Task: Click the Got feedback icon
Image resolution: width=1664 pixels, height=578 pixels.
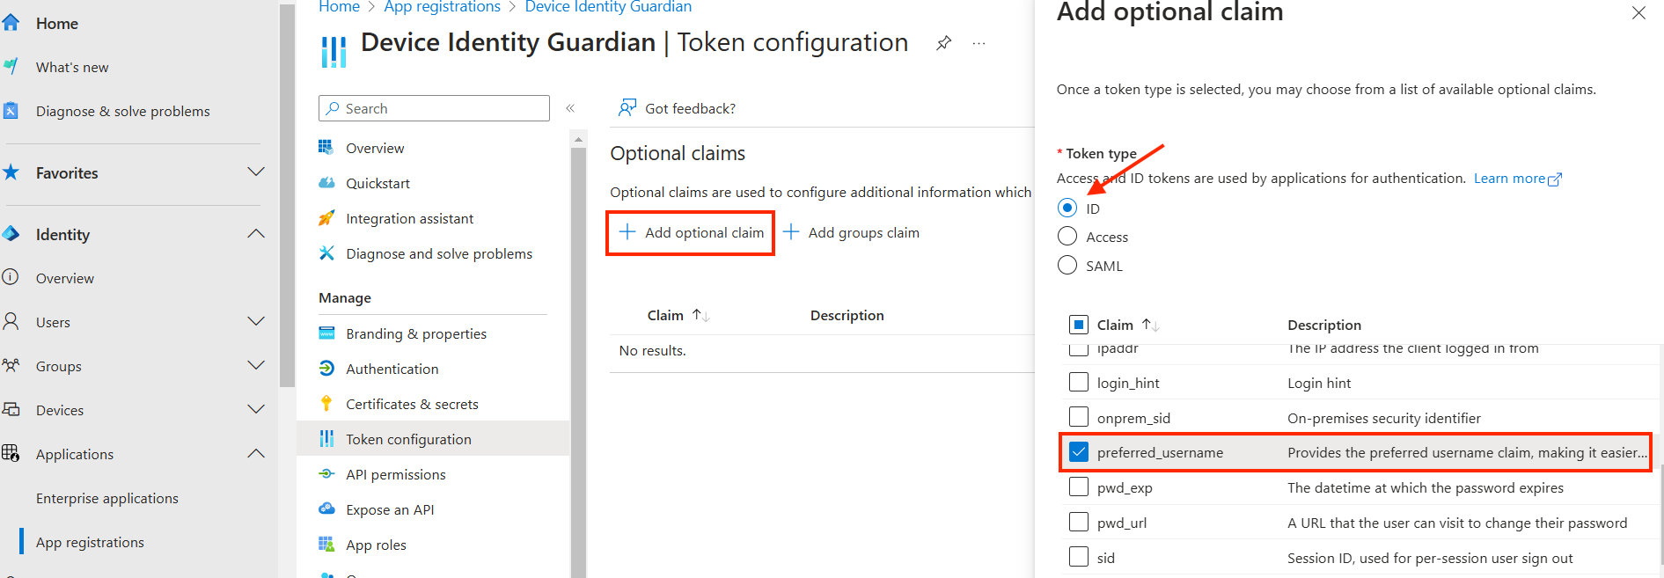Action: [x=627, y=108]
